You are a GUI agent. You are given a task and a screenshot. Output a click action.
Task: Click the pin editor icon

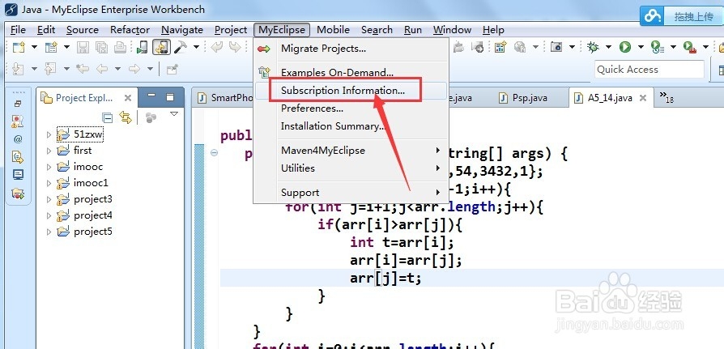tap(172, 70)
